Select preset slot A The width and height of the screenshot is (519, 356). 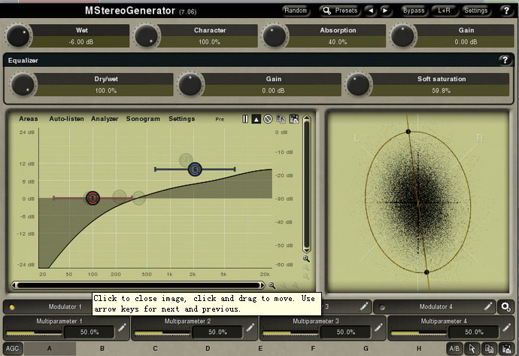click(50, 348)
